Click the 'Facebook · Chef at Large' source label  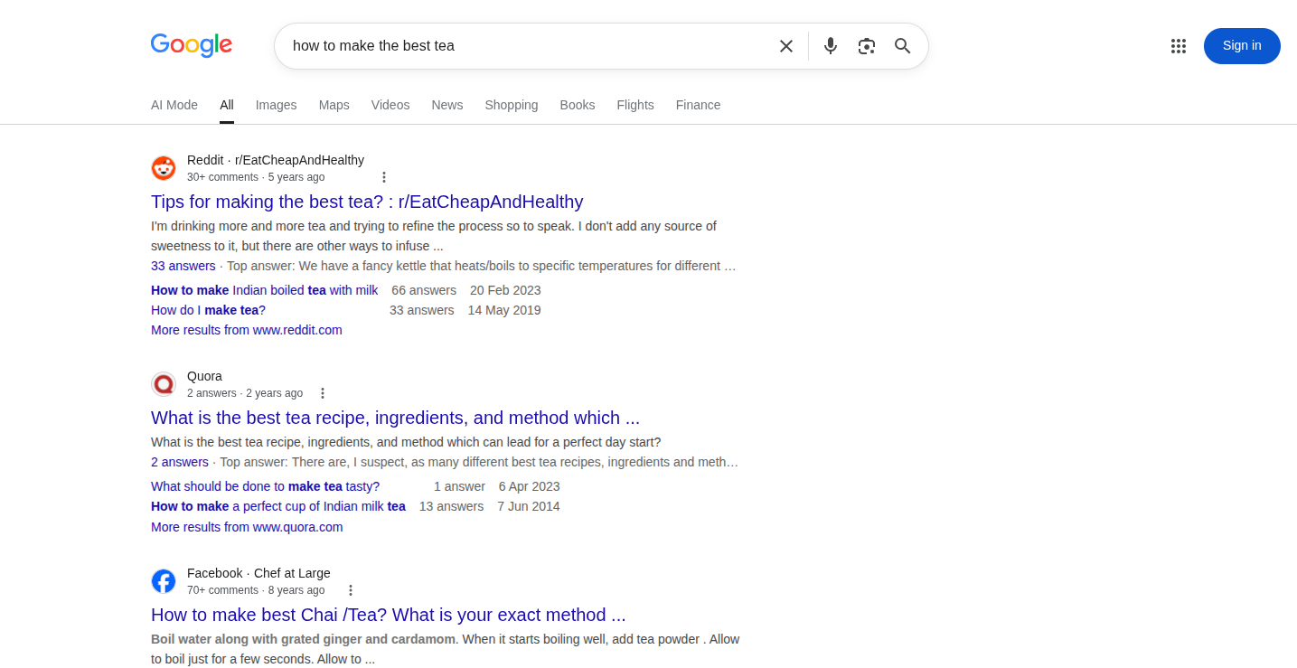258,573
